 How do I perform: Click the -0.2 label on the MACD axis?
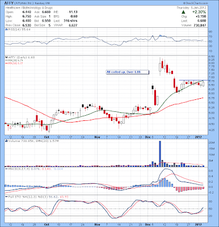[210, 192]
